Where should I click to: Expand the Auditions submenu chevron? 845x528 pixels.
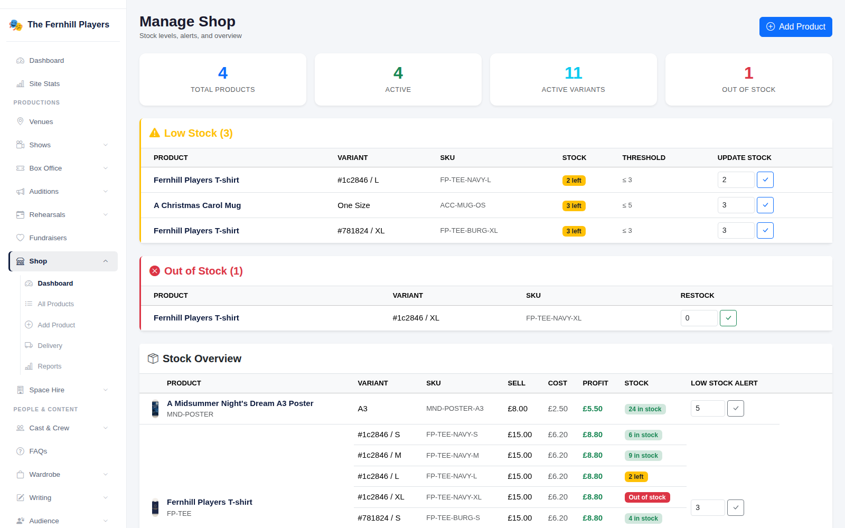tap(106, 192)
